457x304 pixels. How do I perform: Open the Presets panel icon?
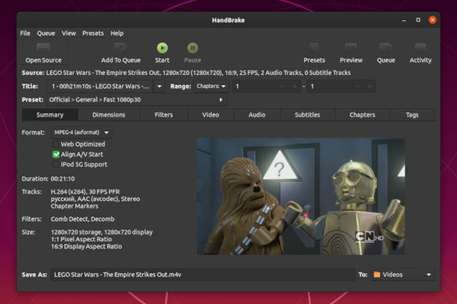click(314, 48)
